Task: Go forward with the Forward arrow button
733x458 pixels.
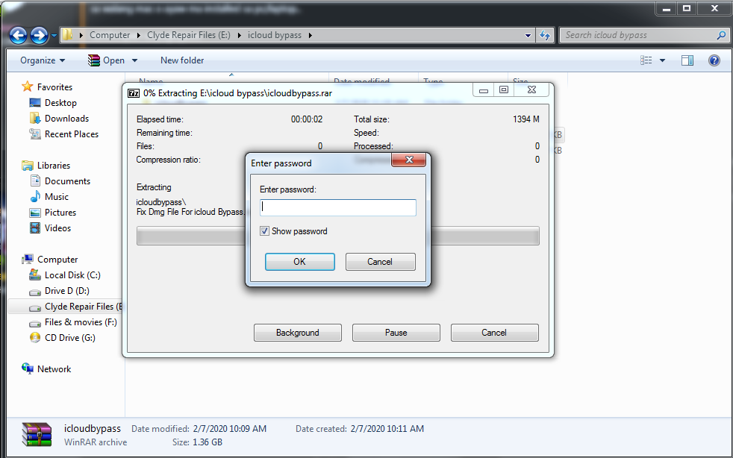Action: (x=40, y=35)
